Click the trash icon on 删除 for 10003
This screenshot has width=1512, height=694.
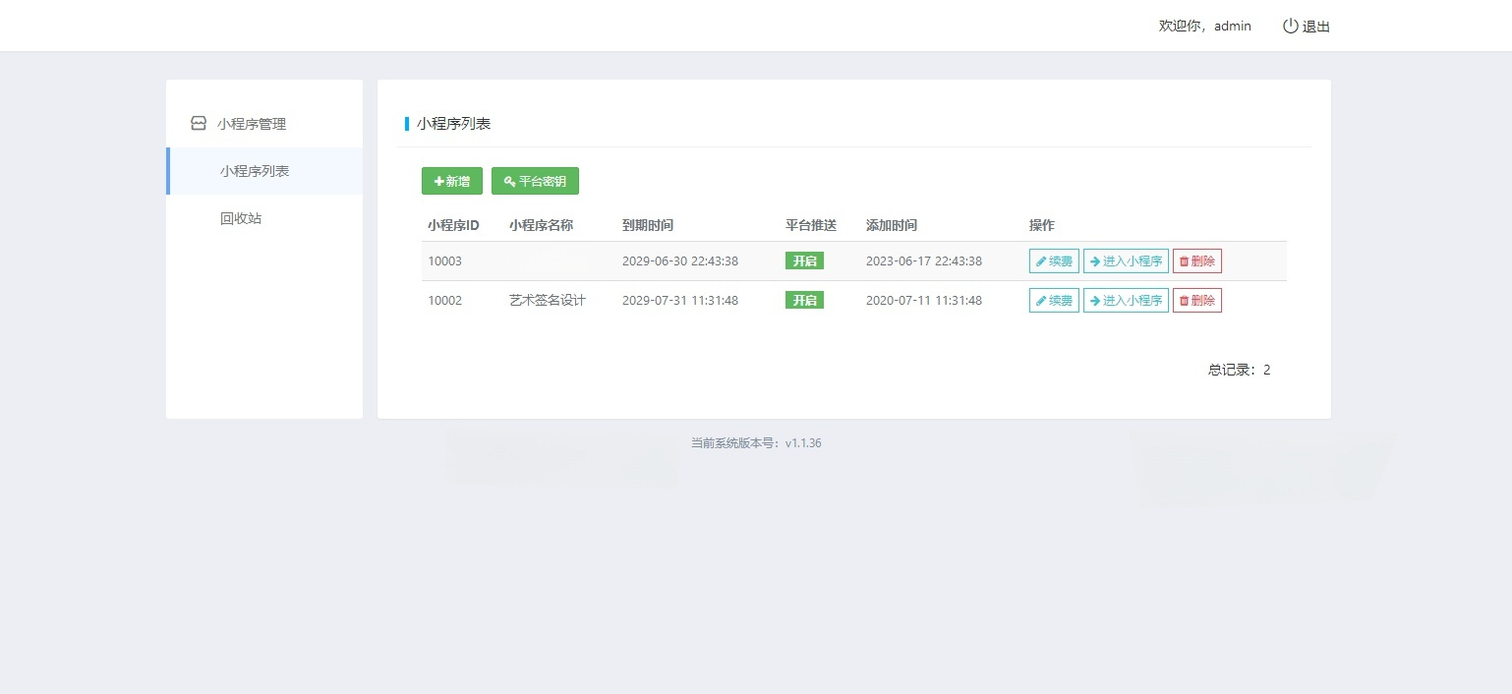click(x=1184, y=260)
